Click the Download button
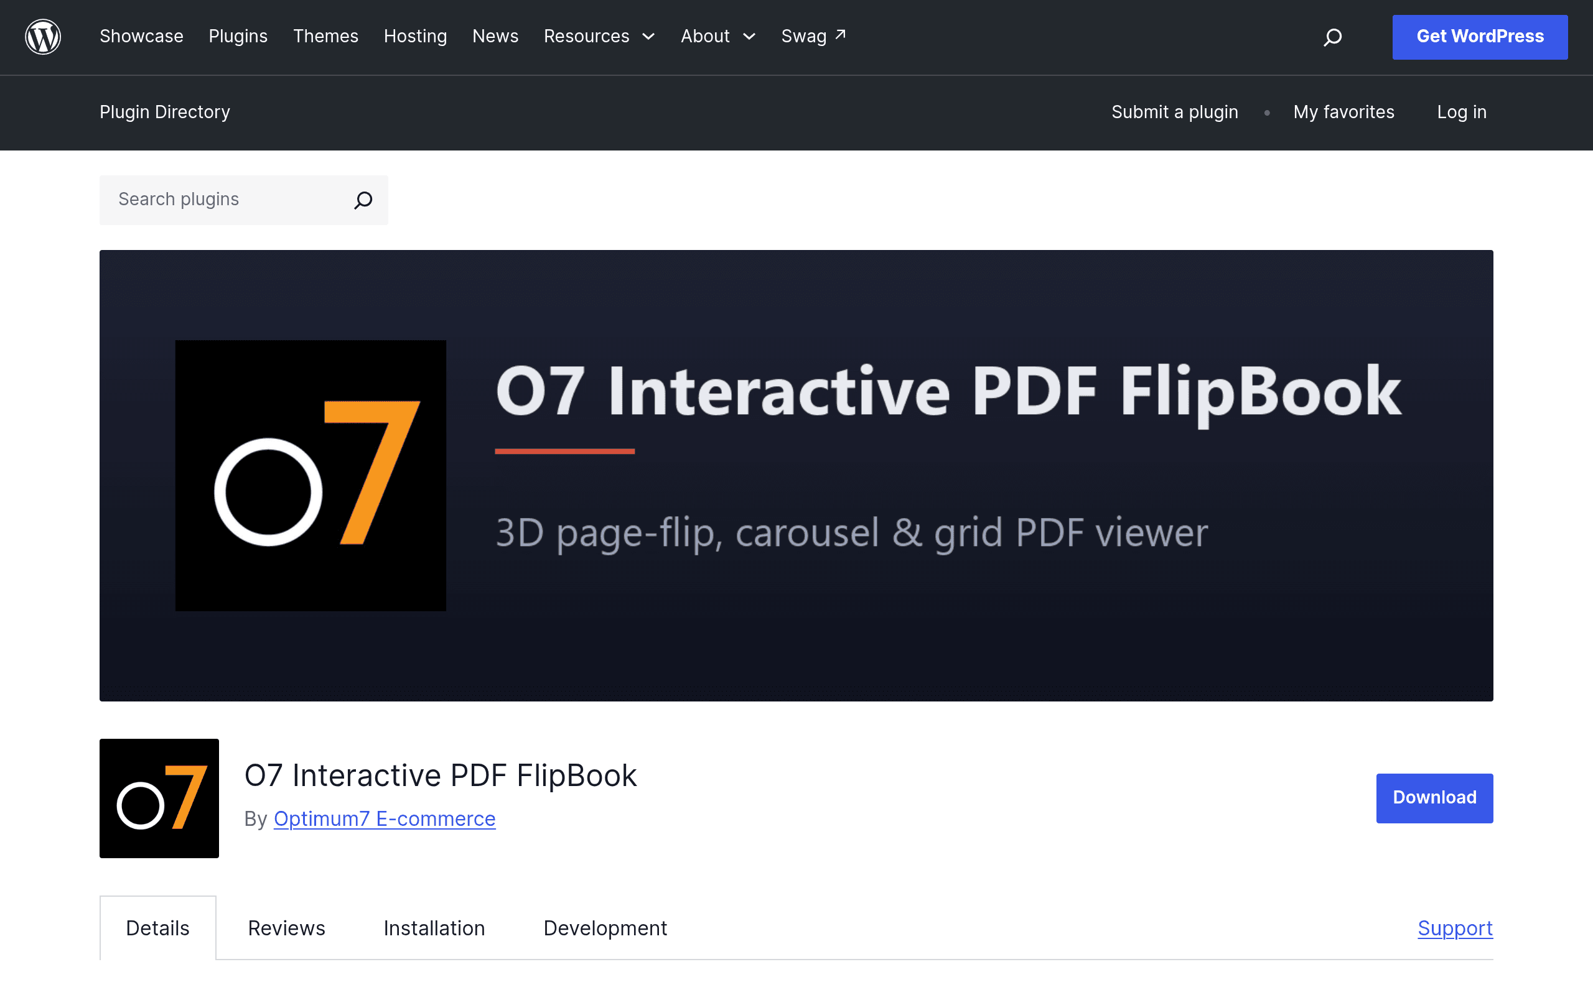This screenshot has width=1593, height=995. coord(1434,798)
